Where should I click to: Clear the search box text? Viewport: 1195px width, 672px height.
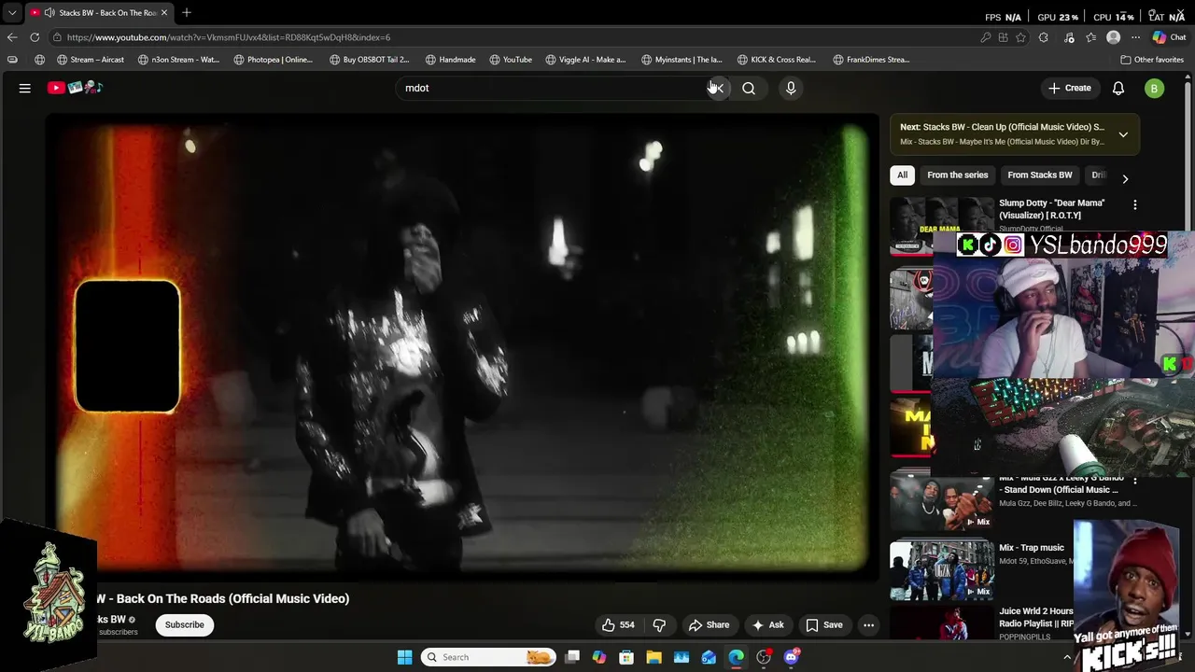(x=717, y=88)
